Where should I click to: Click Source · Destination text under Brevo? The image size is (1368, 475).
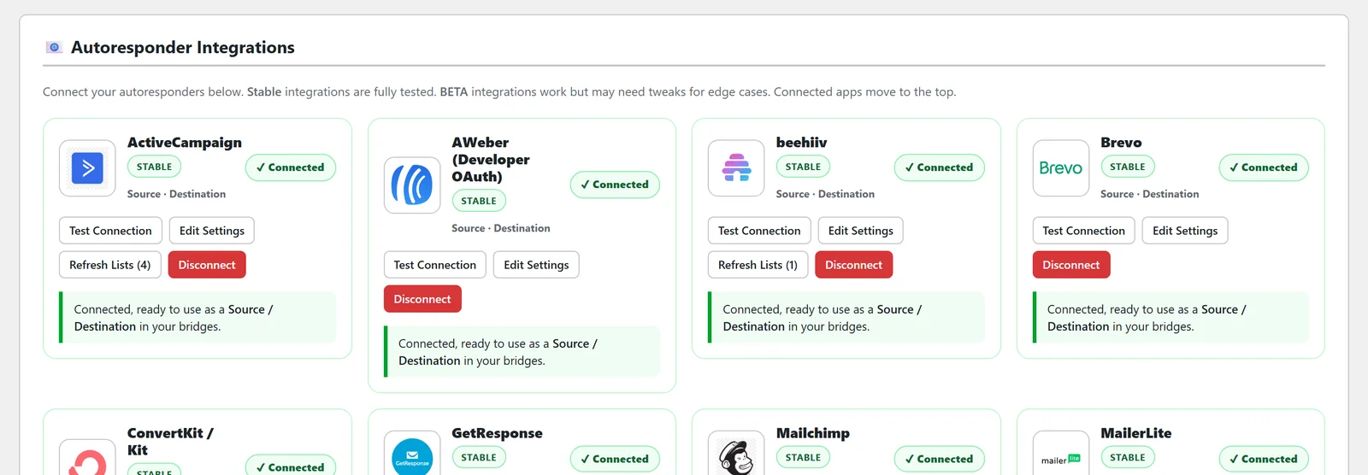point(1150,194)
